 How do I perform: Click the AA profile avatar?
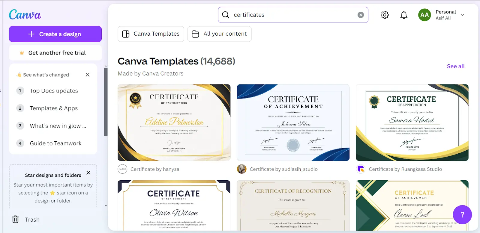pos(424,15)
